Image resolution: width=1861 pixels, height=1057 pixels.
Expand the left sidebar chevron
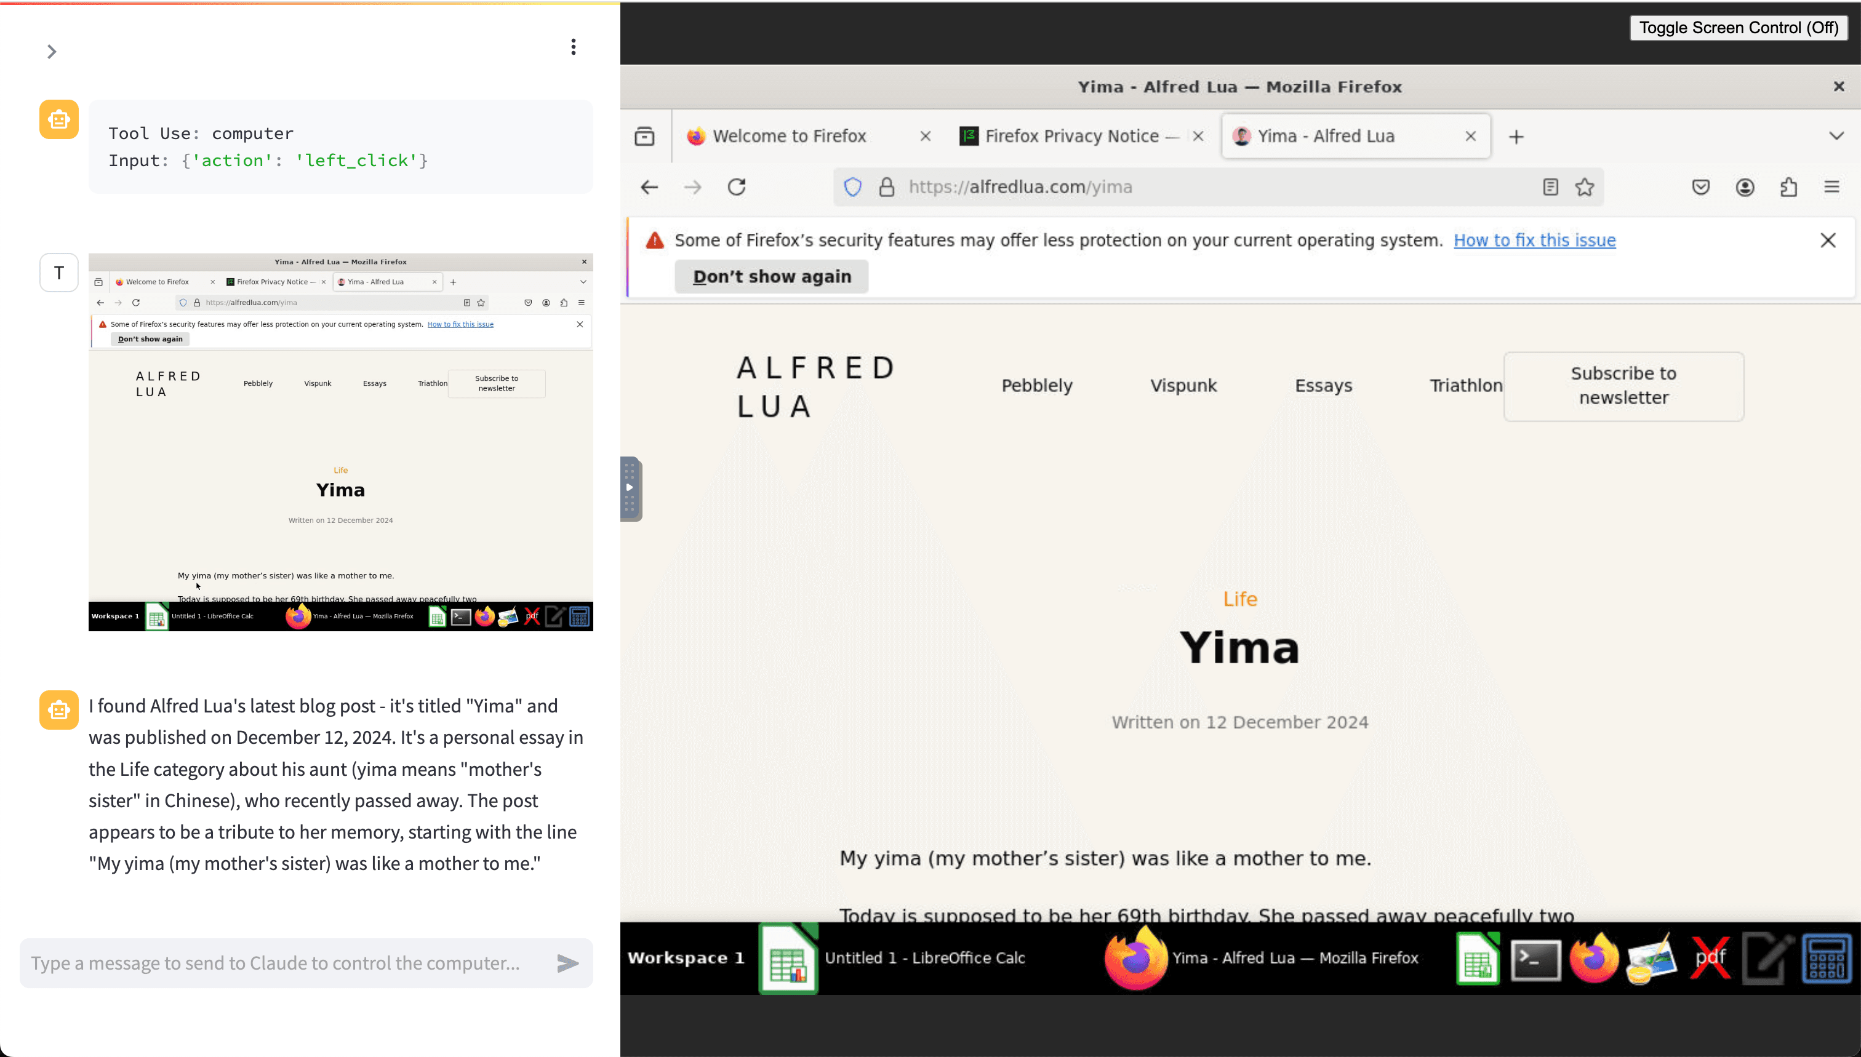pos(52,52)
